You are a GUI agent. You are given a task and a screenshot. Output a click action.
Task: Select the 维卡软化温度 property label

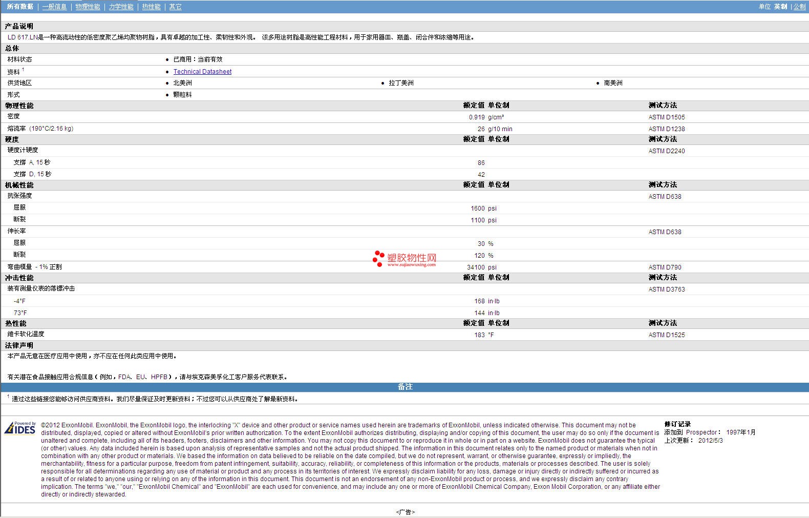26,334
